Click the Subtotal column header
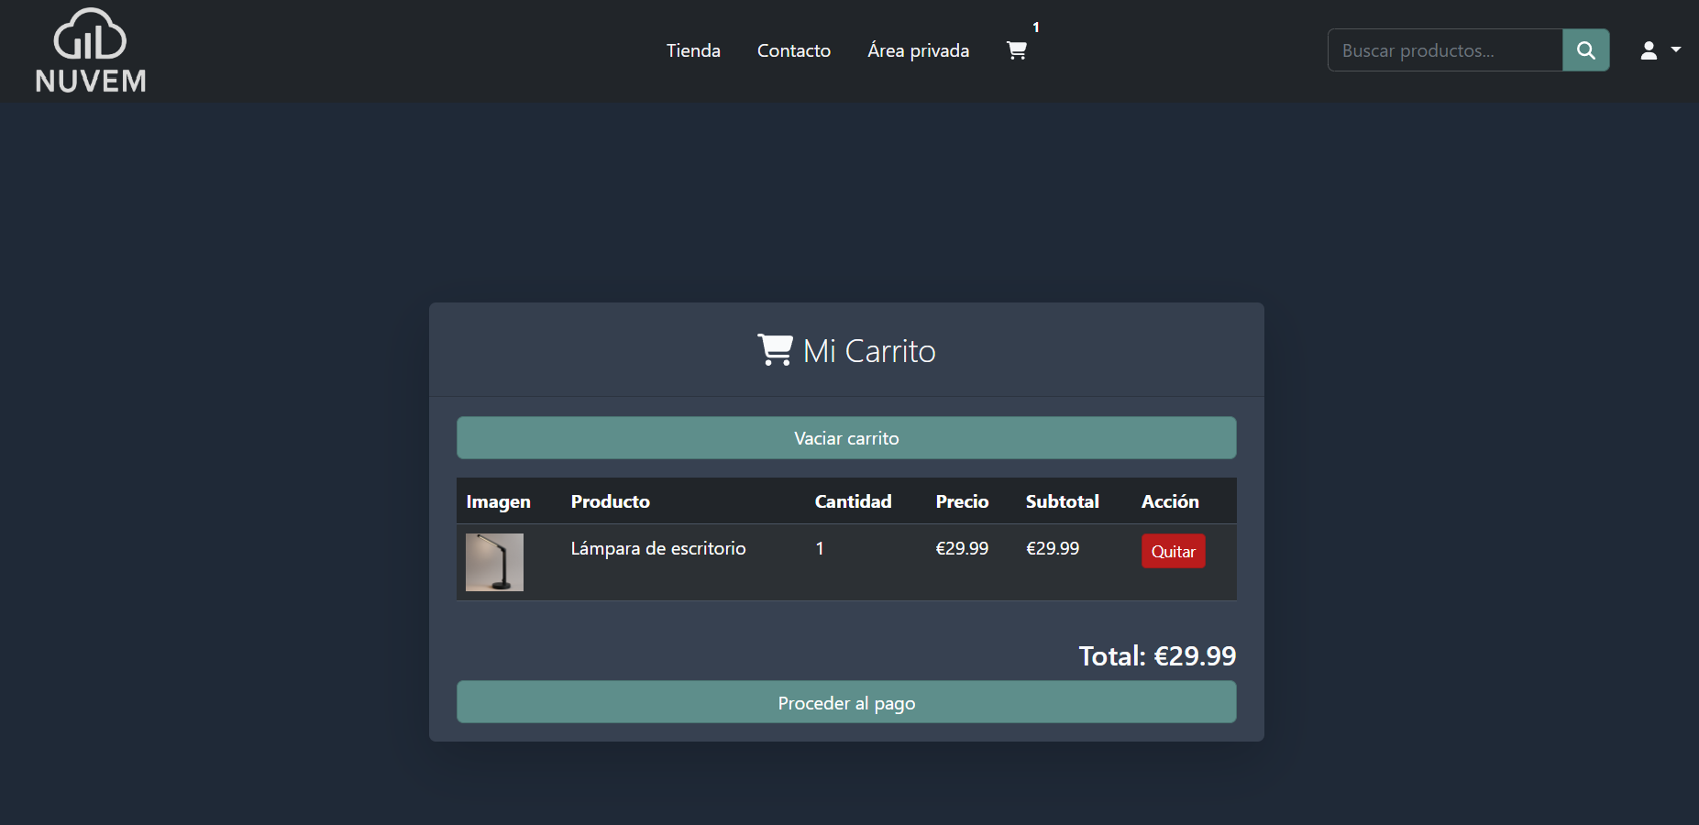 click(1062, 501)
